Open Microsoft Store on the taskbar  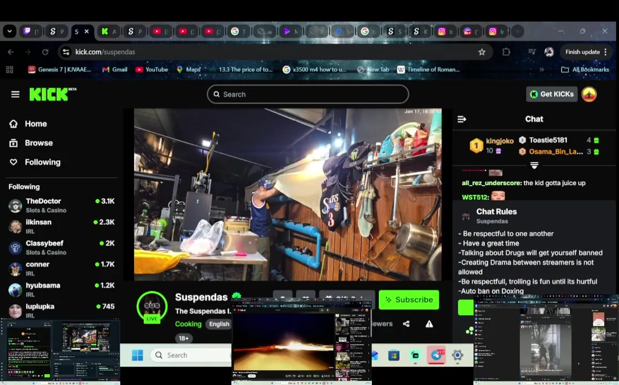[394, 355]
